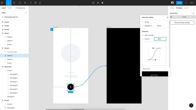The width and height of the screenshot is (196, 110).
Task: Switch to the Inspect tab
Action: coord(186,8)
